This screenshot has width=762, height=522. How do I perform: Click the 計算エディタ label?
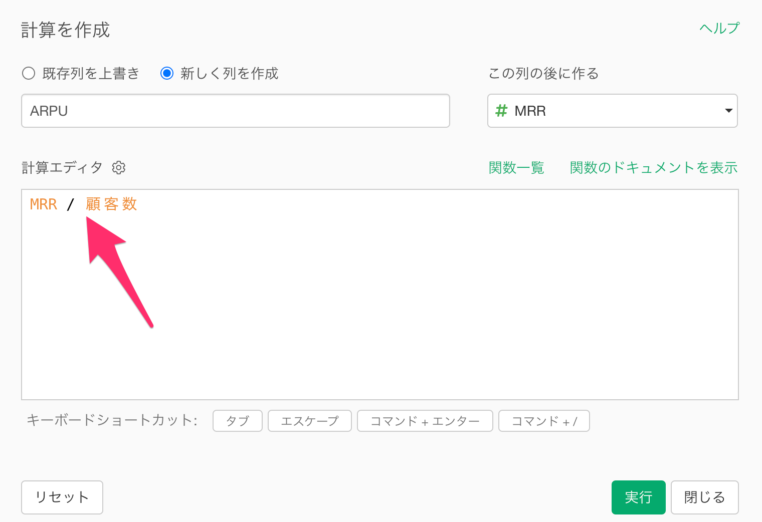click(62, 167)
